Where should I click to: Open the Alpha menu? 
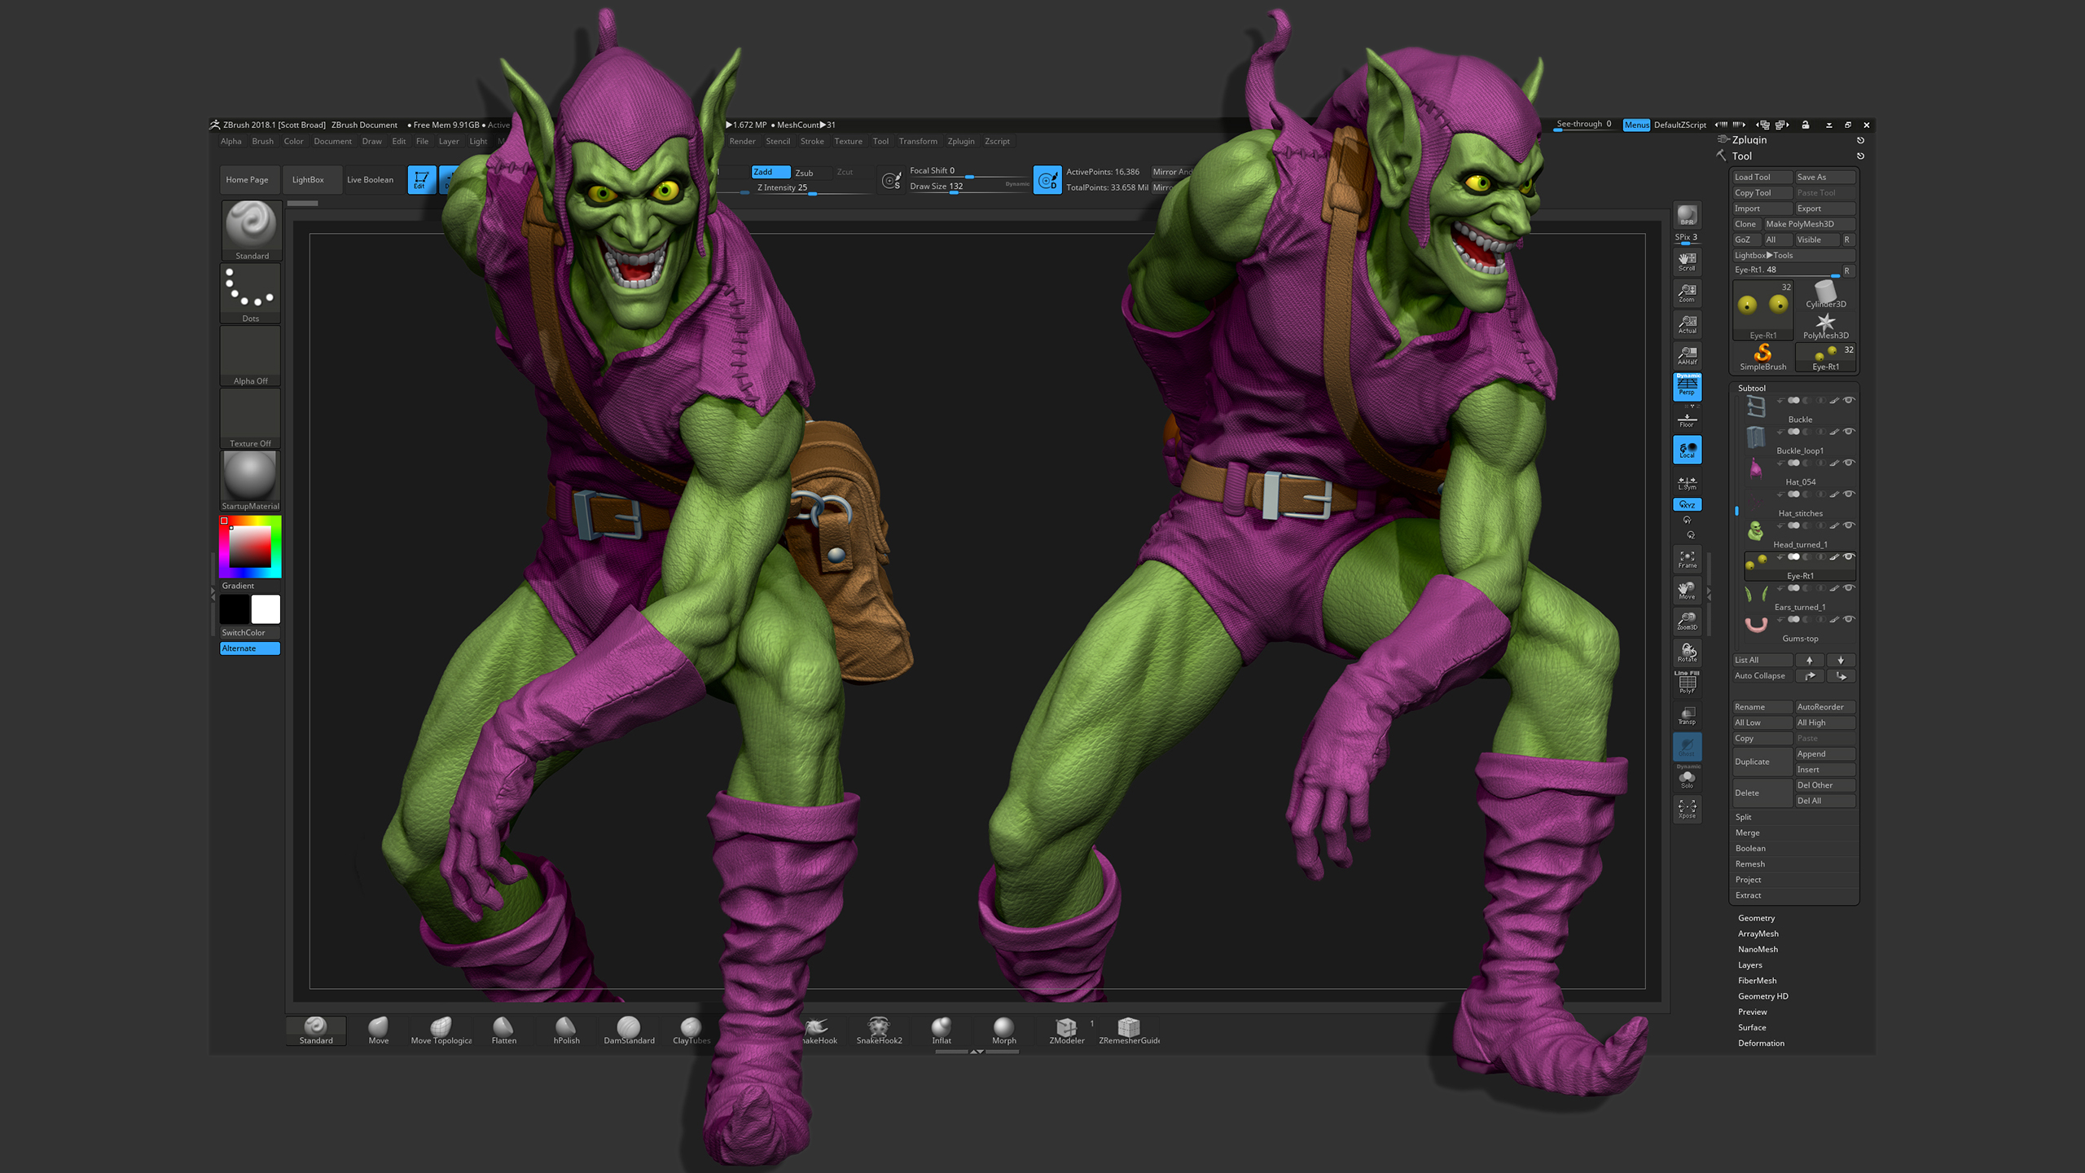230,142
